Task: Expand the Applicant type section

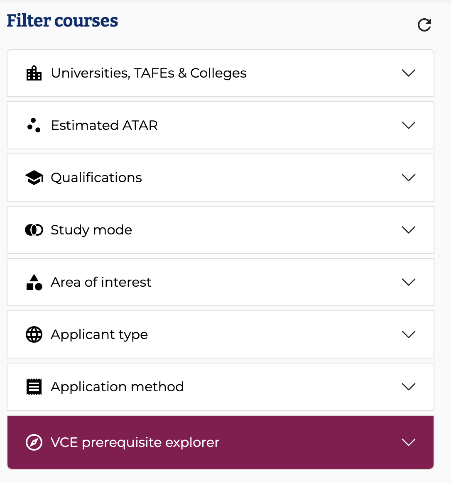Action: point(409,334)
